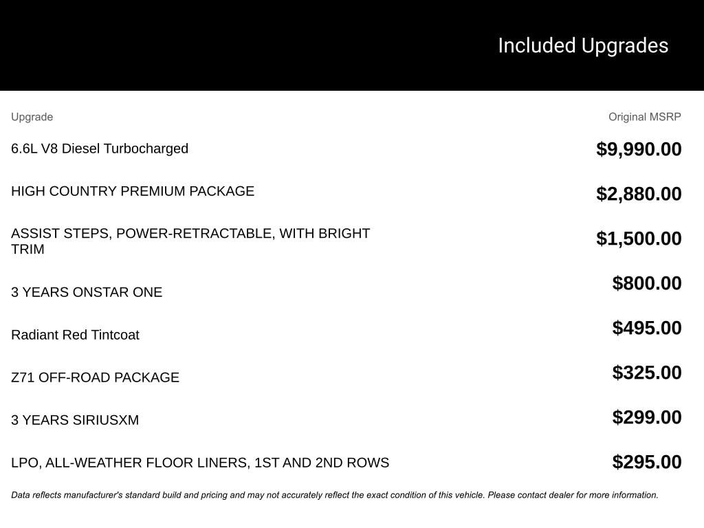Click the Included Upgrades heading
Image resolution: width=704 pixels, height=528 pixels.
point(583,45)
